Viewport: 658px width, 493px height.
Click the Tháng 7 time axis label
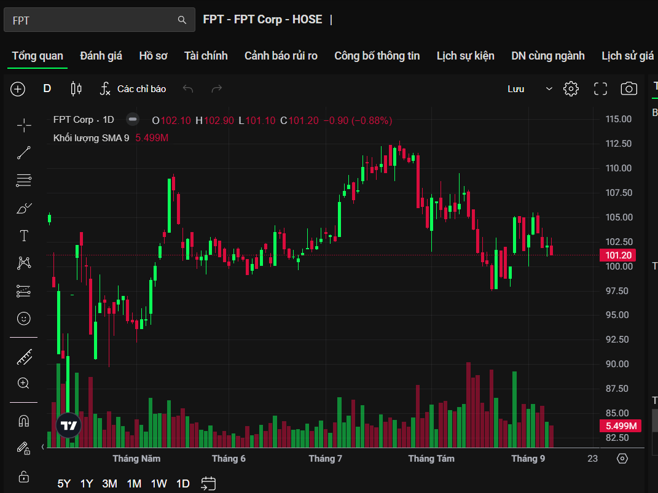click(x=326, y=459)
